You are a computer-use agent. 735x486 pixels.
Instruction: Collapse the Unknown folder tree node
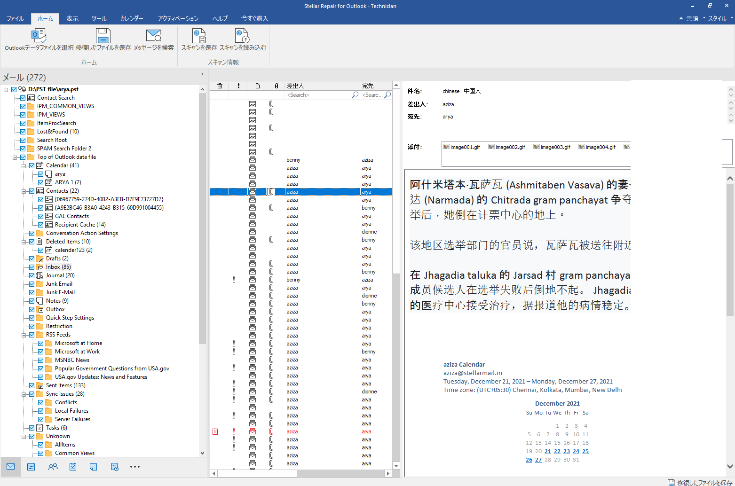(24, 436)
